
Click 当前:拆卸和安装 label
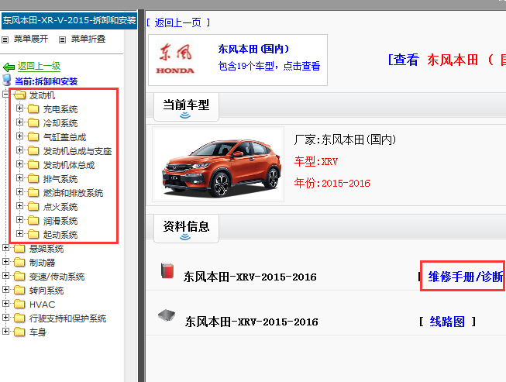pyautogui.click(x=46, y=81)
